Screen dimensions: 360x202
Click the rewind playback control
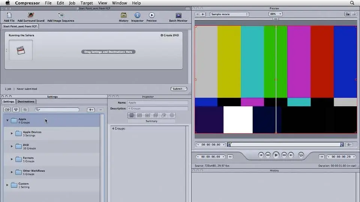click(268, 155)
